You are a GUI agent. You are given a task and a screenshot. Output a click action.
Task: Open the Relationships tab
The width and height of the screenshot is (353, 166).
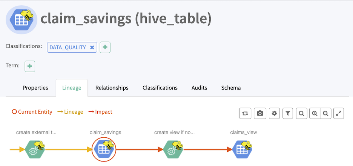pyautogui.click(x=112, y=88)
